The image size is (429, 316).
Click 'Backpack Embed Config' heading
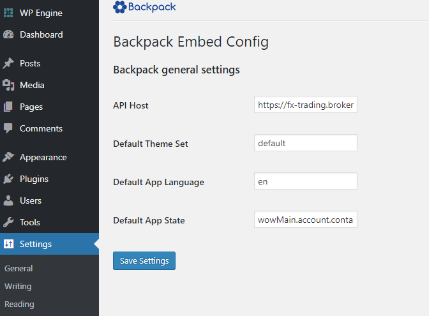(x=191, y=42)
